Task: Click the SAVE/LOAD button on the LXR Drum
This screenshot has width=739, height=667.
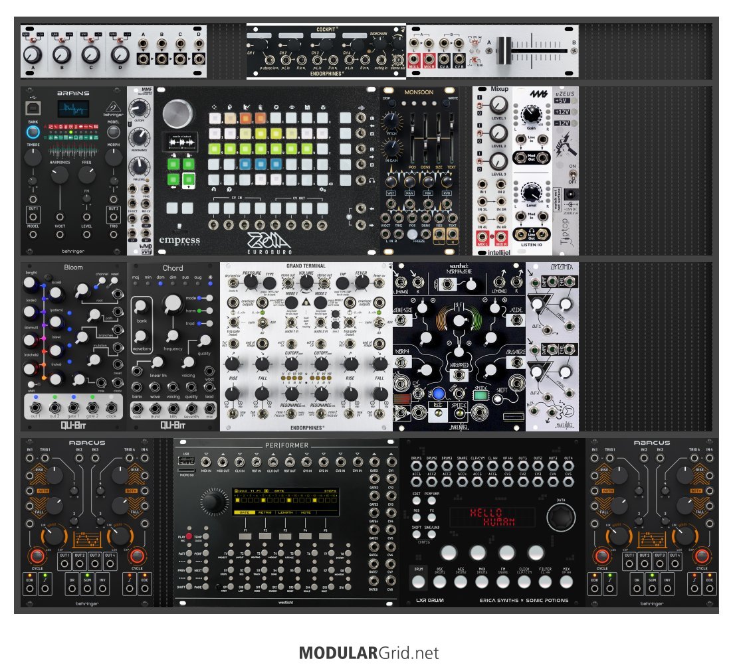Action: click(x=431, y=534)
